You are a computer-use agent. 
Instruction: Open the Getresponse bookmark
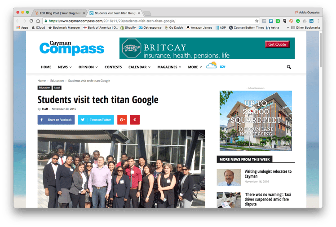[x=150, y=28]
